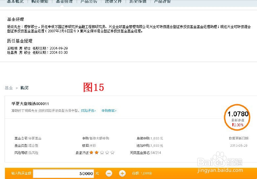257x179 pixels.
Task: Select row 王晓明 任职日期 2004-09-29
Action: (38, 48)
